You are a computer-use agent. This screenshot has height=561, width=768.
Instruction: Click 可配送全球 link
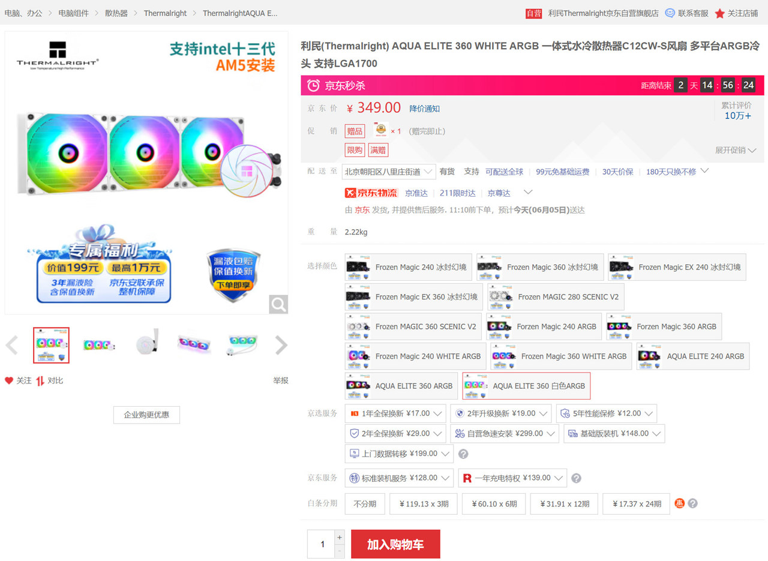[504, 172]
